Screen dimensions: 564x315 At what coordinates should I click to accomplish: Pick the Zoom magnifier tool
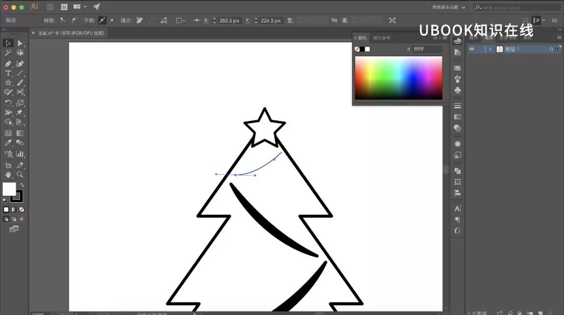click(x=20, y=175)
